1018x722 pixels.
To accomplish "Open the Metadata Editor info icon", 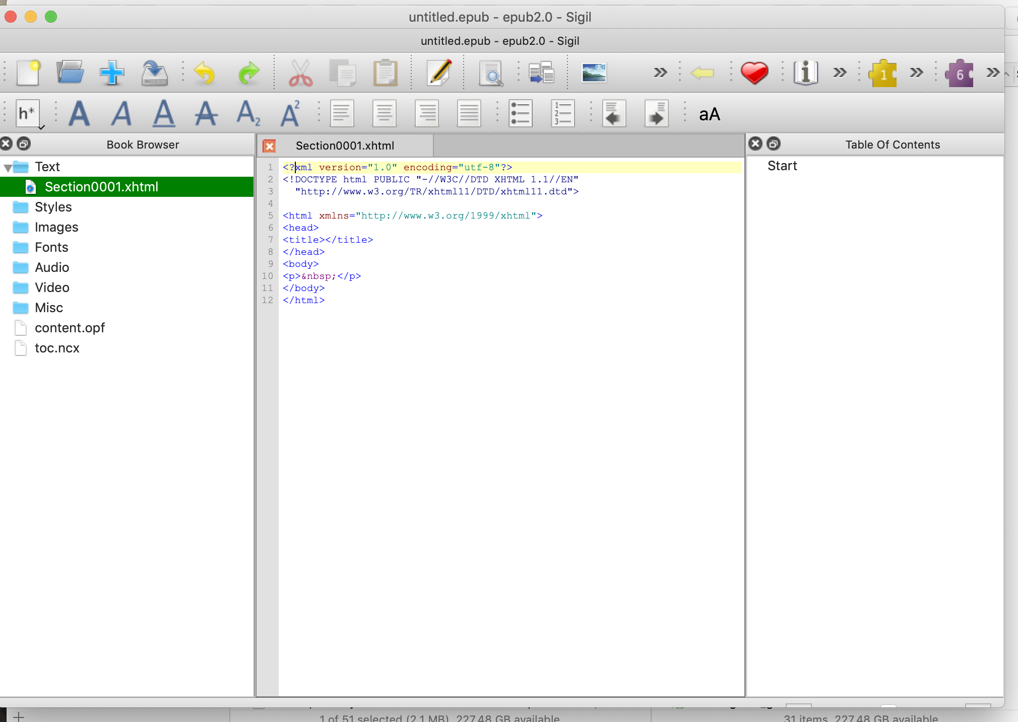I will pos(805,73).
